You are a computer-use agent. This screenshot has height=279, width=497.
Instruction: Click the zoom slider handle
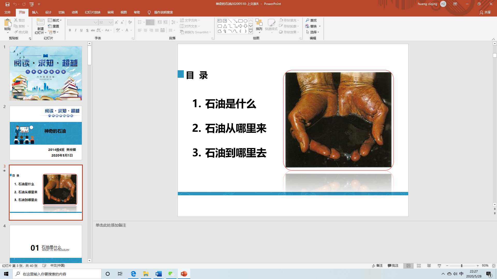(462, 266)
